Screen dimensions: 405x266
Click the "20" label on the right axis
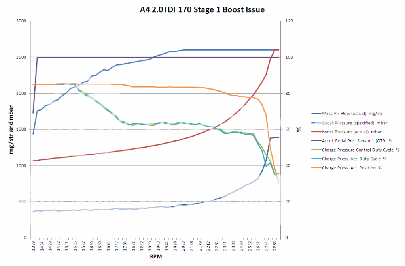[x=288, y=202]
